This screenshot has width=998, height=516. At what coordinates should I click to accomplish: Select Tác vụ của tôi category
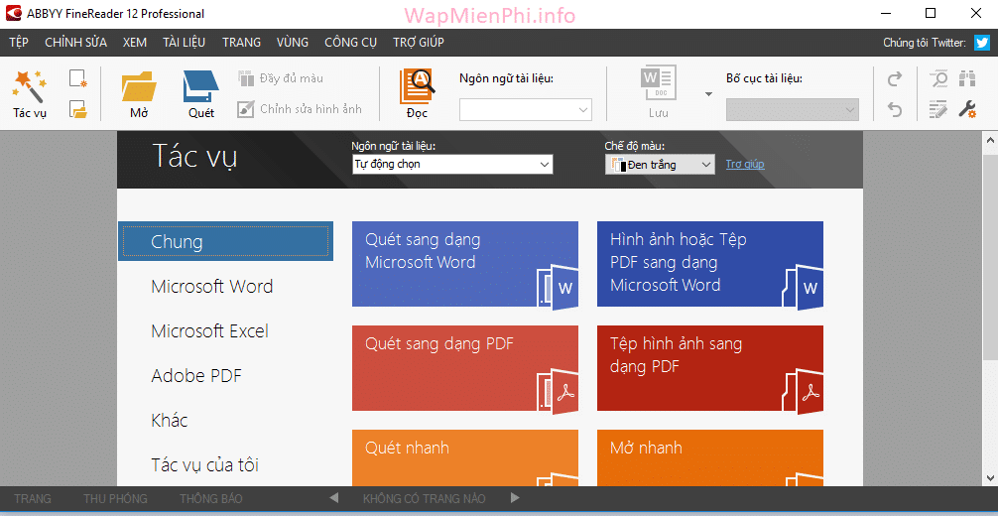(205, 464)
